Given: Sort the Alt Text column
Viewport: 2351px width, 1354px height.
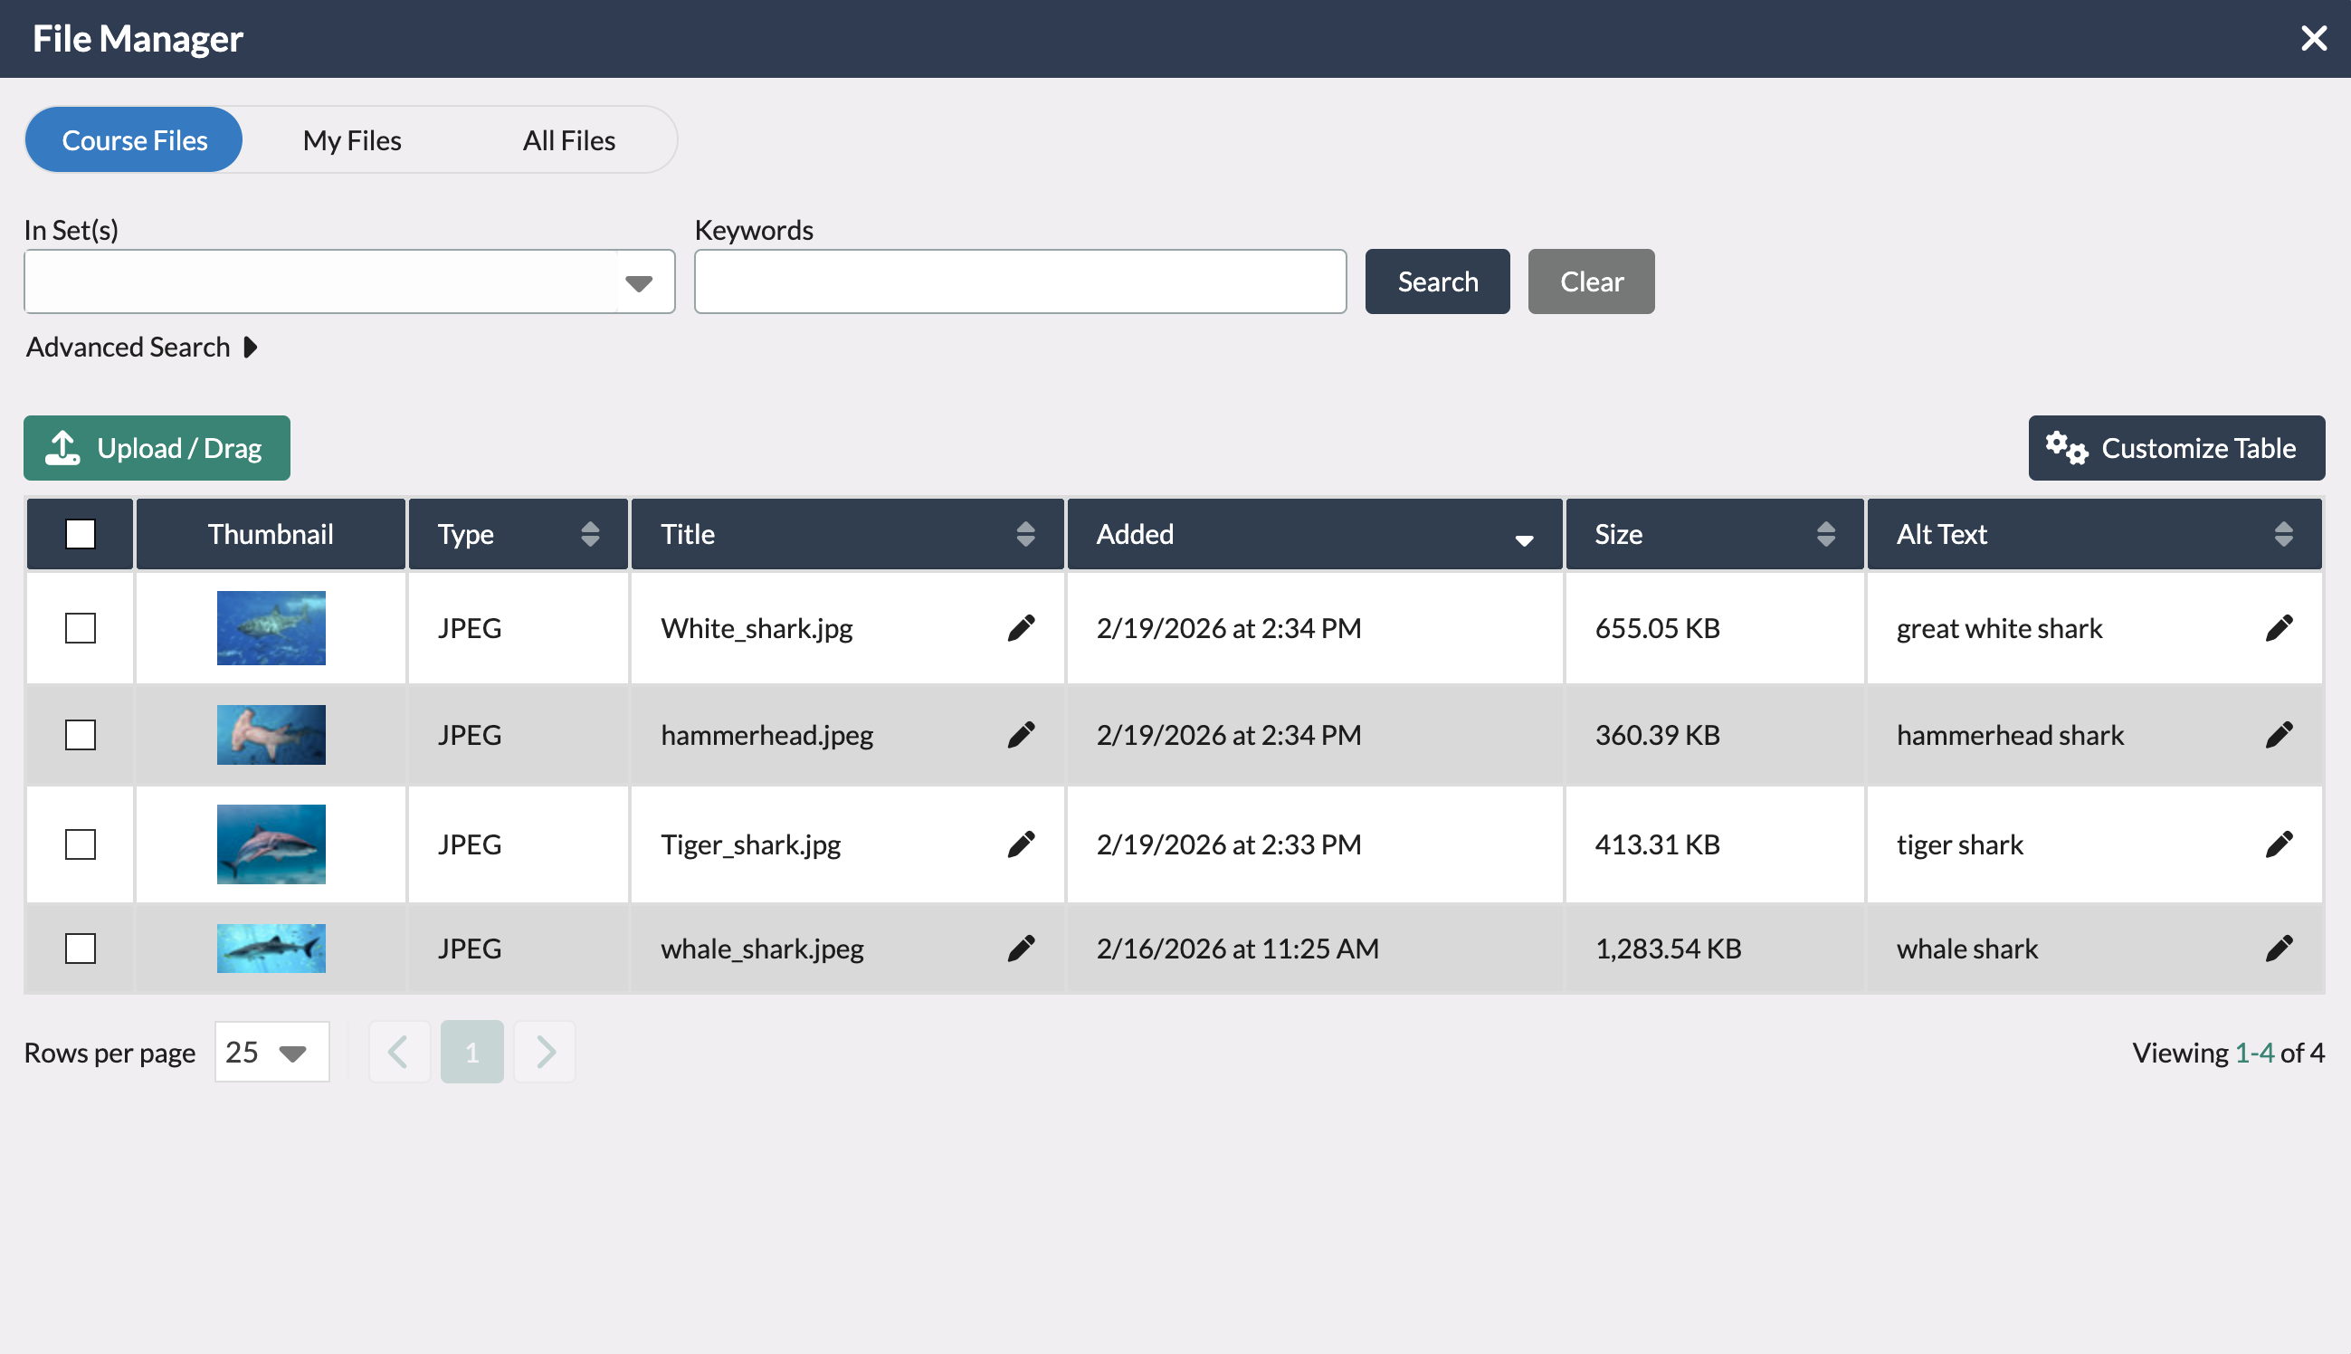Looking at the screenshot, I should (x=2283, y=534).
